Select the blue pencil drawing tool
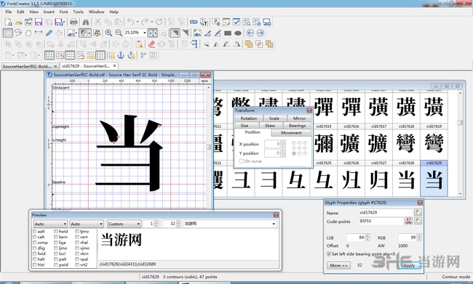Screen dimensions: 473x284 coord(49,33)
